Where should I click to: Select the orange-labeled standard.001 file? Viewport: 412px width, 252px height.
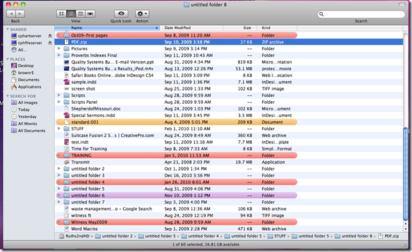(x=177, y=122)
